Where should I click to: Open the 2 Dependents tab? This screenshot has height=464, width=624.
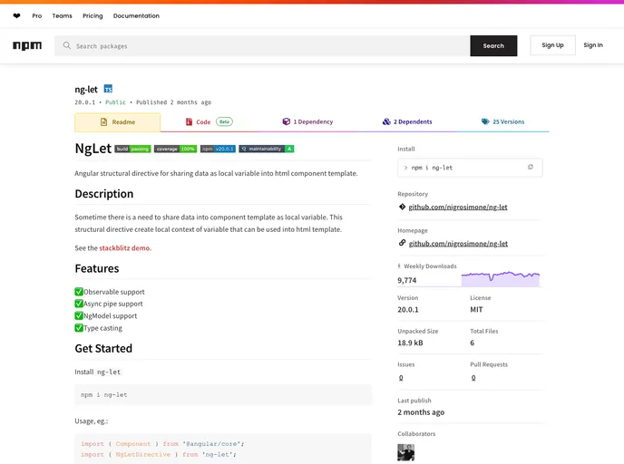pos(406,121)
